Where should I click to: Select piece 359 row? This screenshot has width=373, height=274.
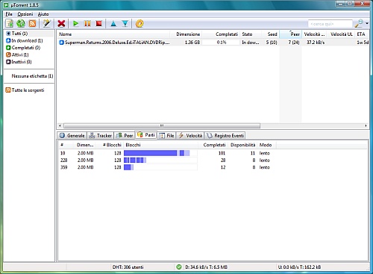[x=213, y=167]
